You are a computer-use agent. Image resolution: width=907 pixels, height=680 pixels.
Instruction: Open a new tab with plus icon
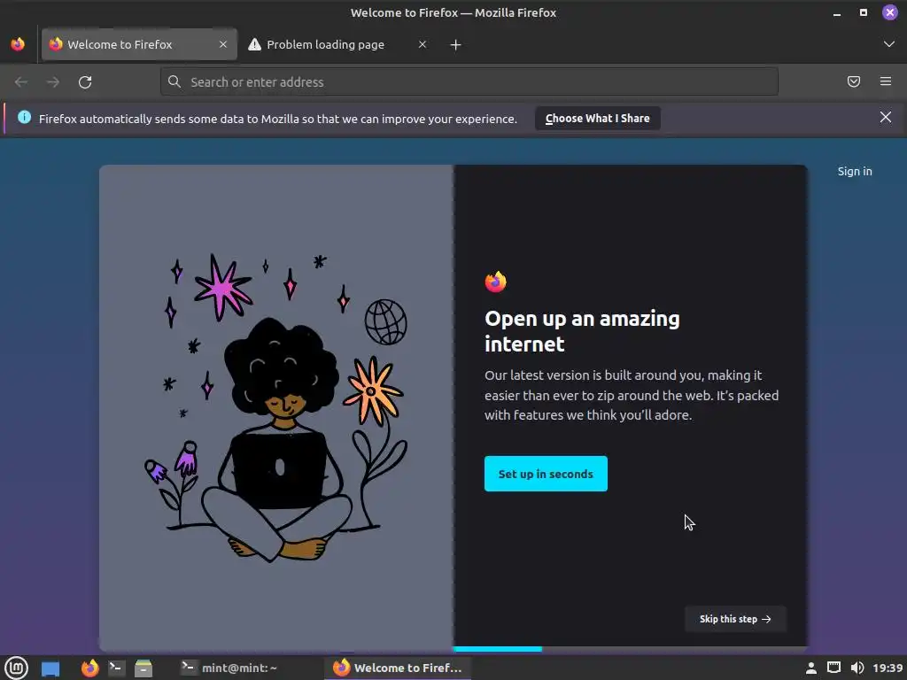tap(456, 45)
